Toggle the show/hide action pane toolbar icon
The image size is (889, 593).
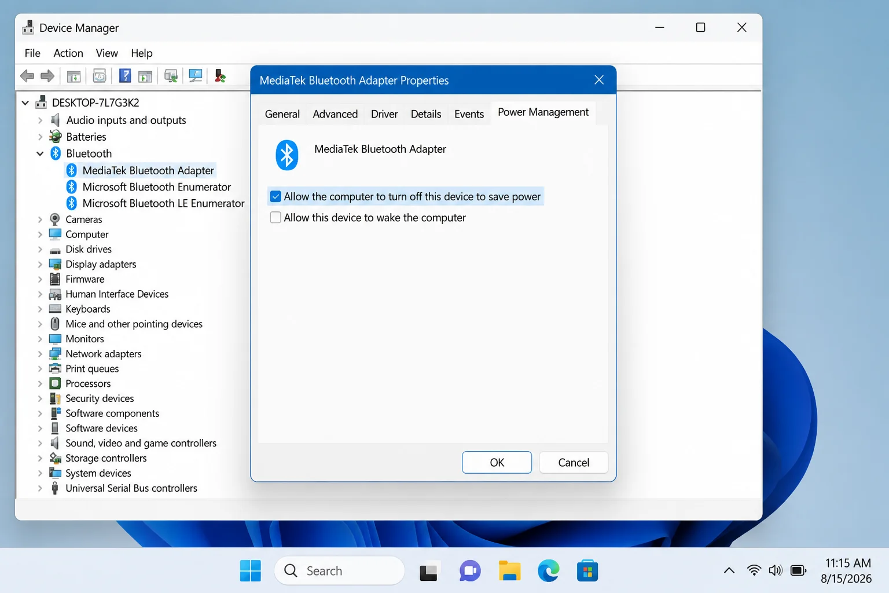145,76
